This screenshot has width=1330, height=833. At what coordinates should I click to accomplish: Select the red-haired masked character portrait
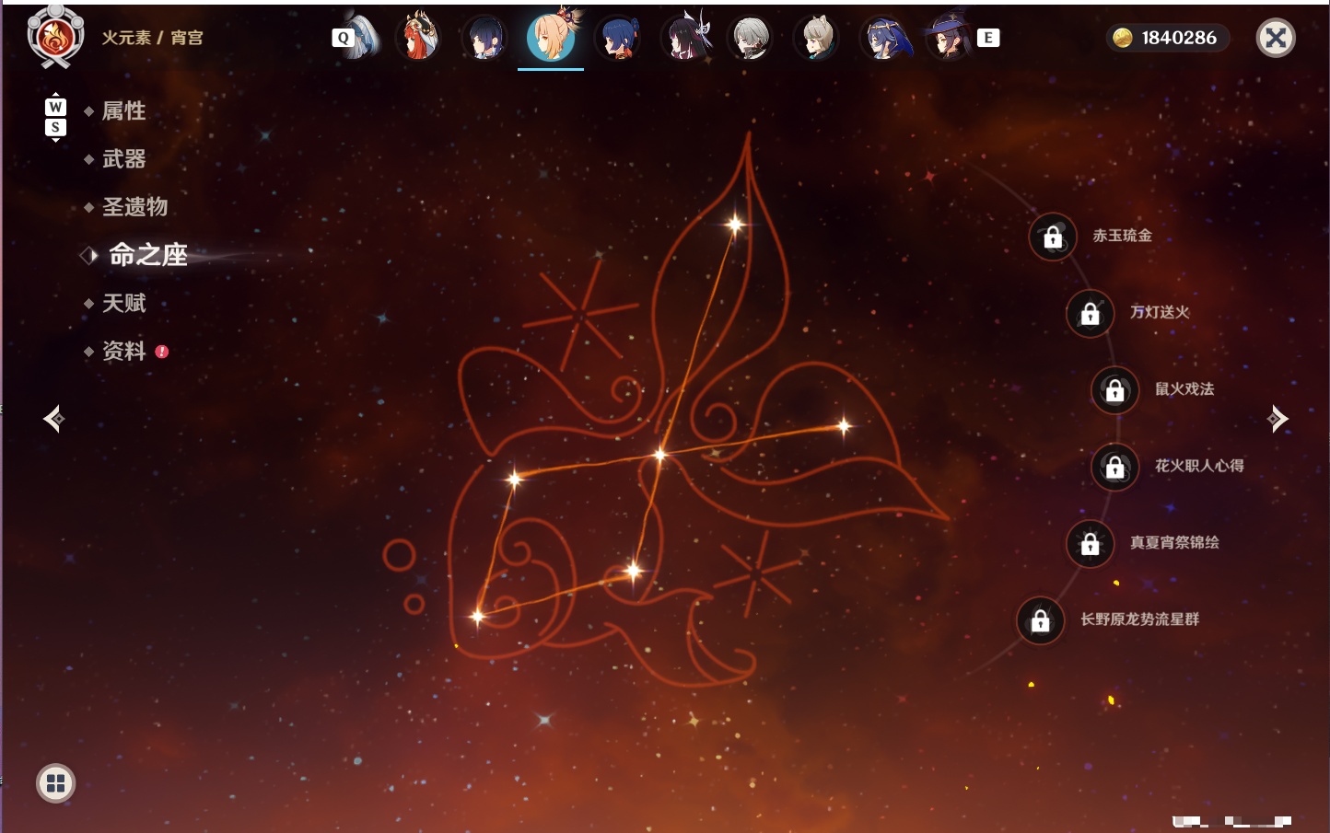coord(417,38)
